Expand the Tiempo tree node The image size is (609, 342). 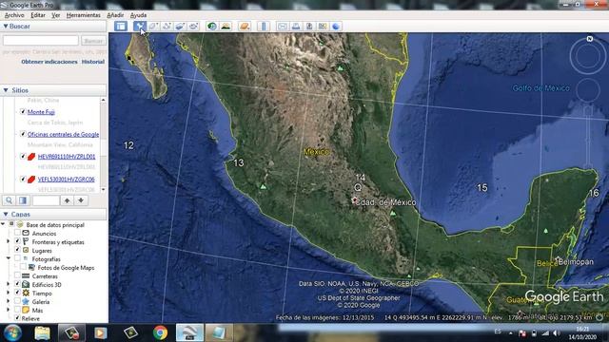[x=9, y=293]
